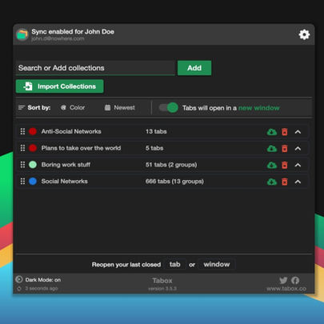Click the 666 tabs (13 groups) text

pyautogui.click(x=174, y=182)
